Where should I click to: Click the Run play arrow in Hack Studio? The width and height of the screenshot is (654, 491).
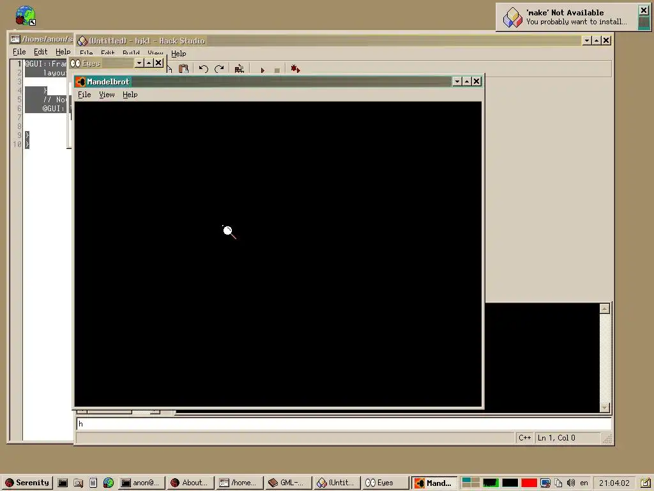click(x=262, y=70)
